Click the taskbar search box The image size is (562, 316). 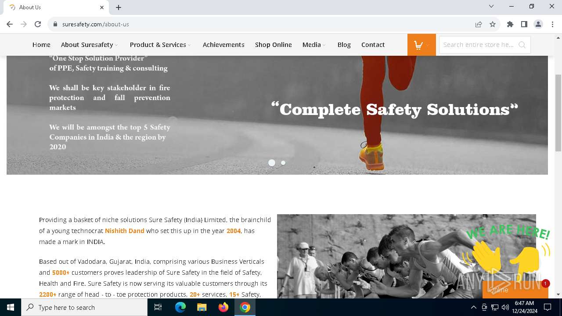[x=84, y=307]
